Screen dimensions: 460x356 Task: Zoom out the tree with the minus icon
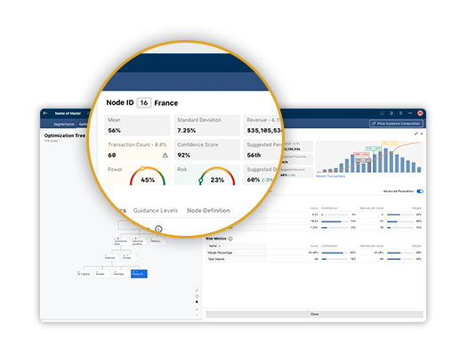(197, 315)
